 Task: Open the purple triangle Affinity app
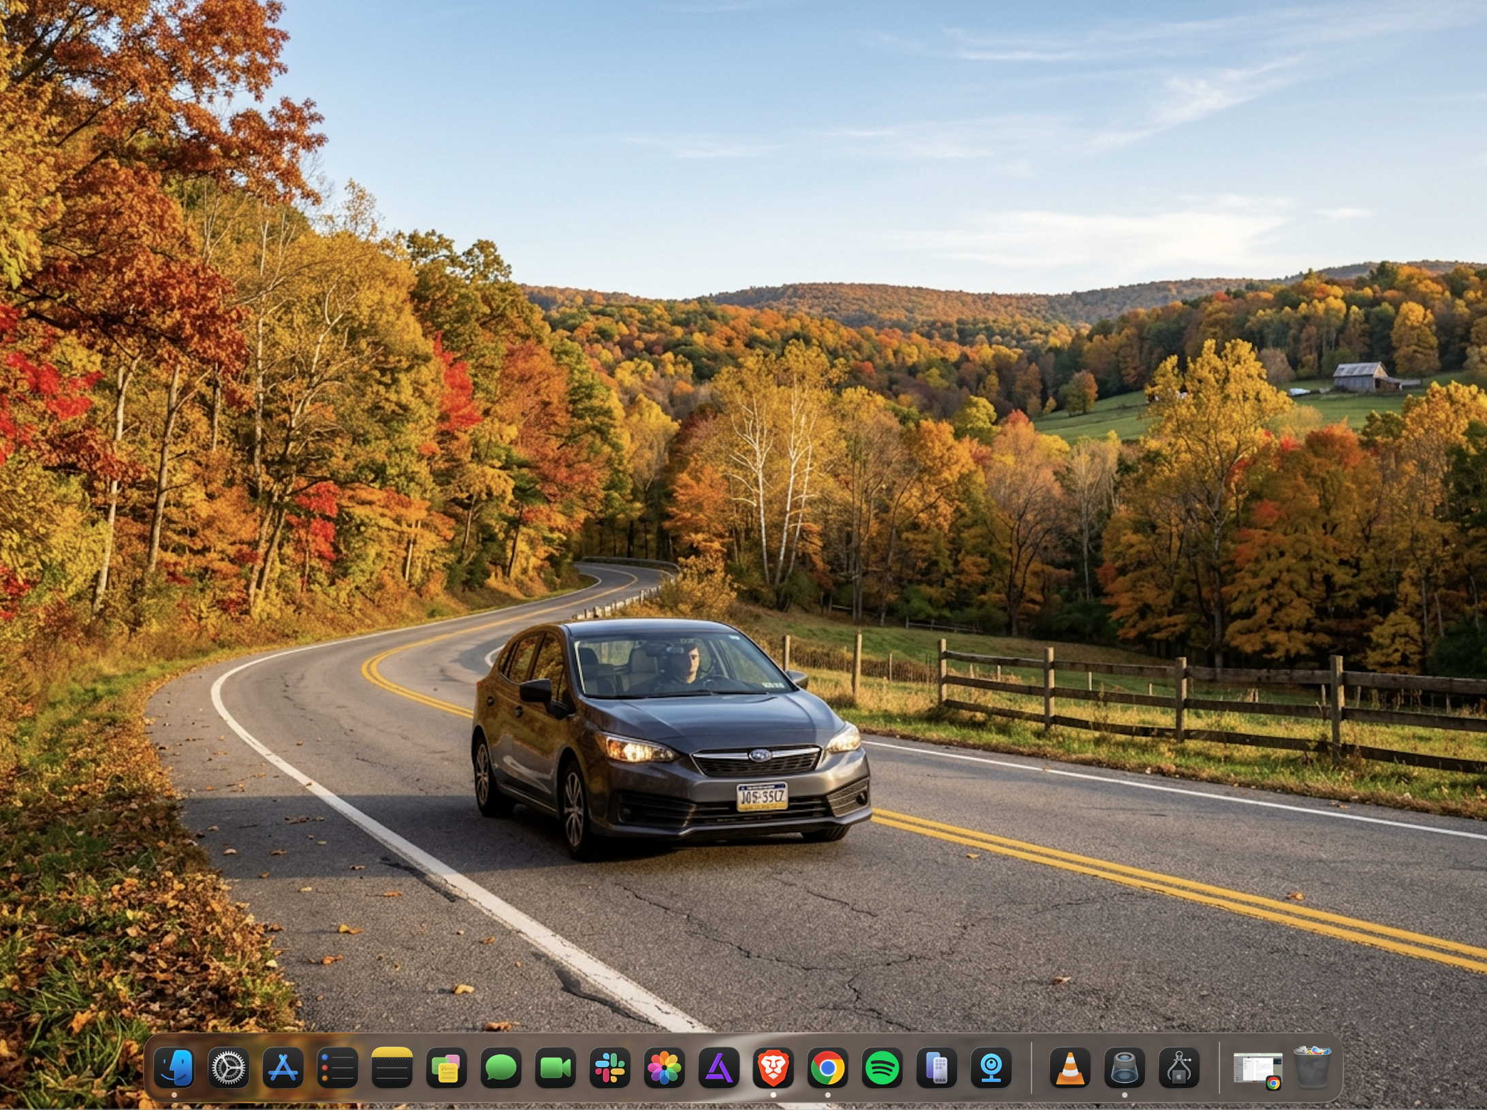click(x=719, y=1067)
